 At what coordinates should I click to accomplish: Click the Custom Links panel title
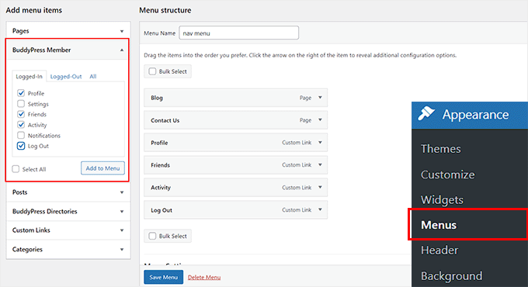pyautogui.click(x=31, y=230)
